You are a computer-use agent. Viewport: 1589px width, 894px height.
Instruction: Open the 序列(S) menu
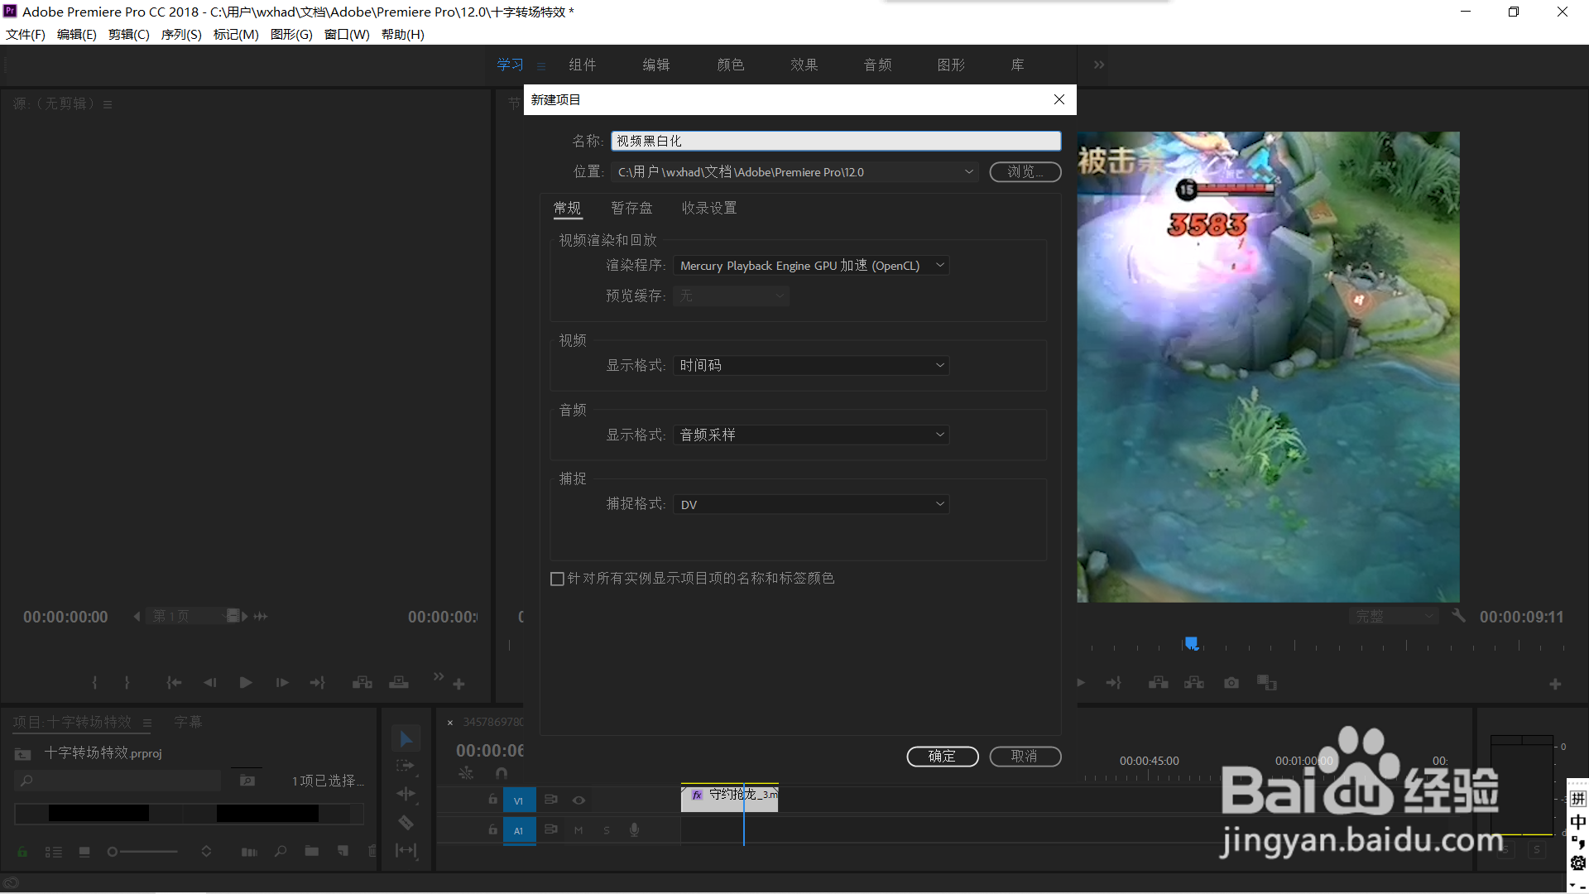[181, 34]
